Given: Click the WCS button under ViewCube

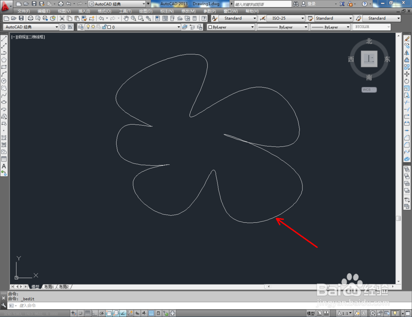Looking at the screenshot, I should tap(369, 90).
